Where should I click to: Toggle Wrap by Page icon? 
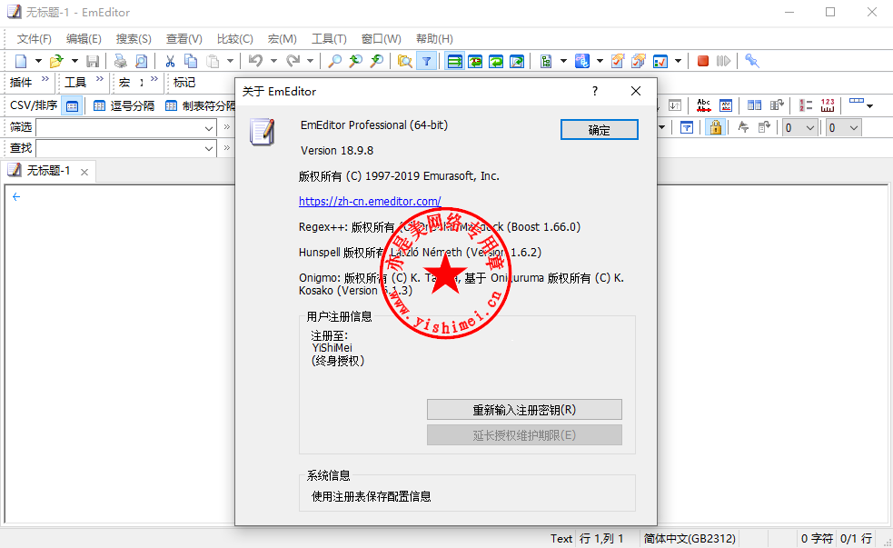[x=517, y=61]
